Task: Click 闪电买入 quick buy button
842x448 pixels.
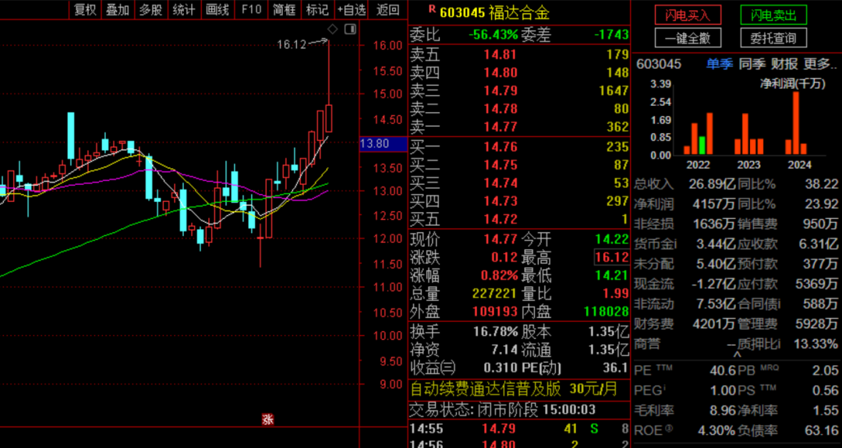Action: click(688, 16)
